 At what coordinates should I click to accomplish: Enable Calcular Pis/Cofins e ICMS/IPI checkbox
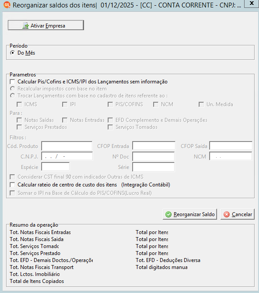[12, 82]
